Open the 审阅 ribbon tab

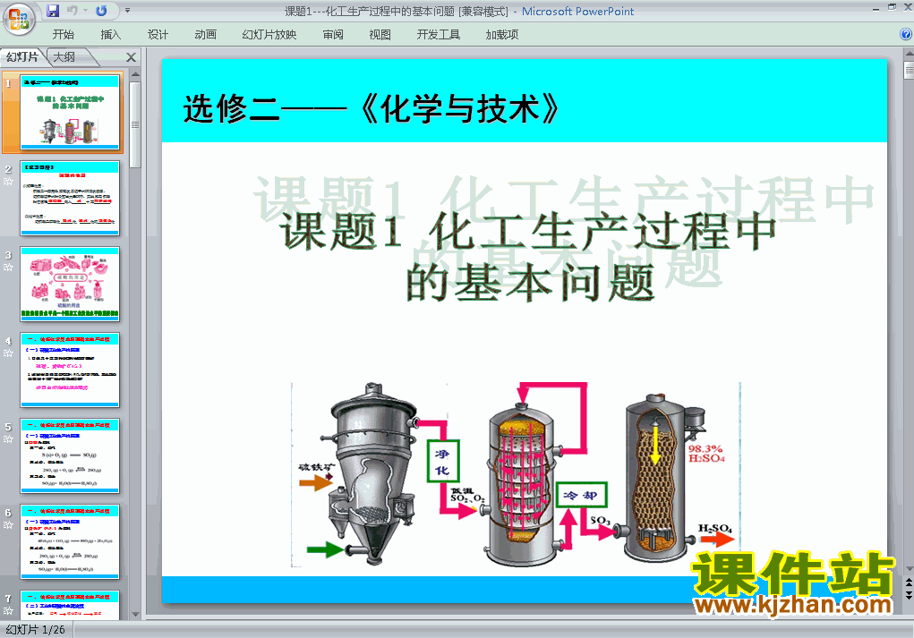[x=333, y=34]
